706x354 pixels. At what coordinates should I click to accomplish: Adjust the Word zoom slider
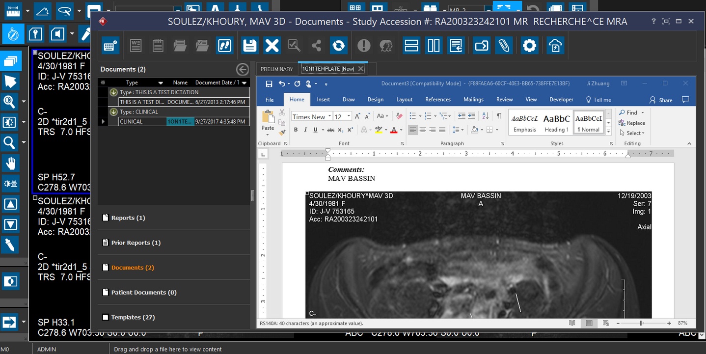point(640,323)
